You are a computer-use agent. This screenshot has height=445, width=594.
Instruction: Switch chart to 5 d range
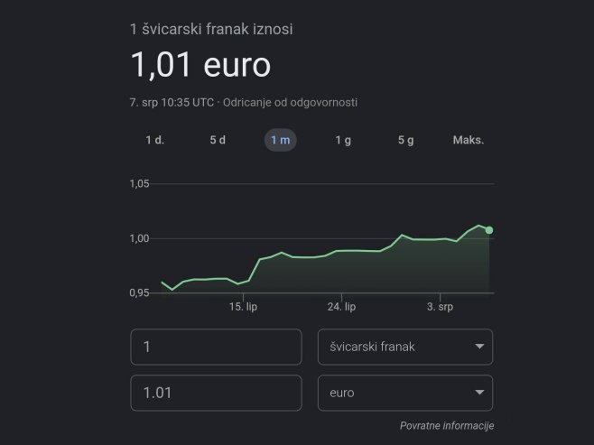[218, 140]
